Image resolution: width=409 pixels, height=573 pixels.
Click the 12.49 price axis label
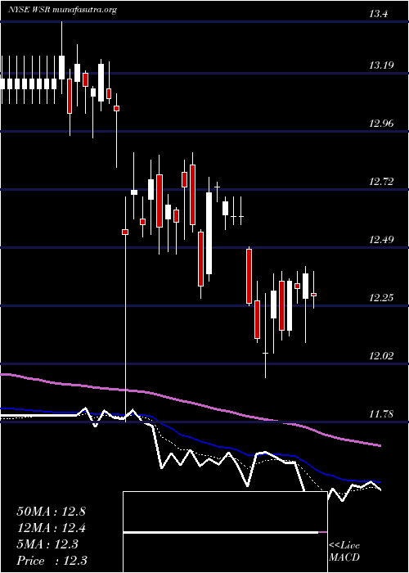tap(382, 240)
